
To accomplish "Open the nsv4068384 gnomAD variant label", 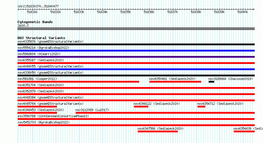I will tap(51, 97).
